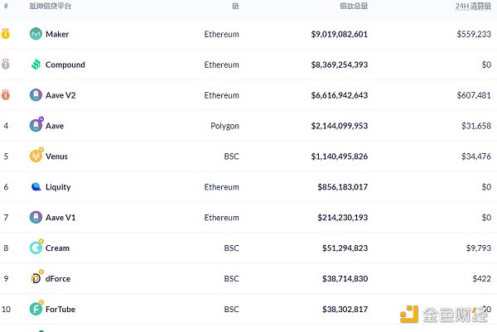
Task: Open the Compound platform name link
Action: click(x=65, y=65)
